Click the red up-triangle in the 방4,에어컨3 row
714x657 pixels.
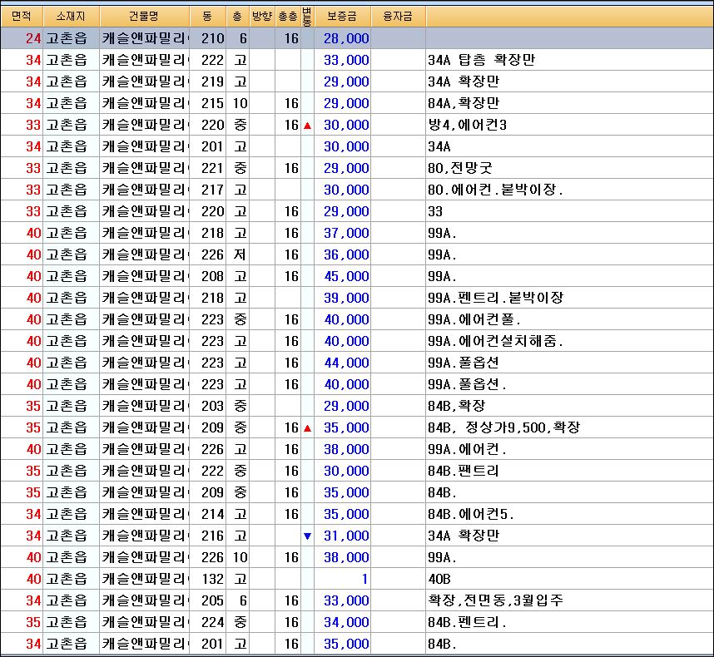point(307,125)
